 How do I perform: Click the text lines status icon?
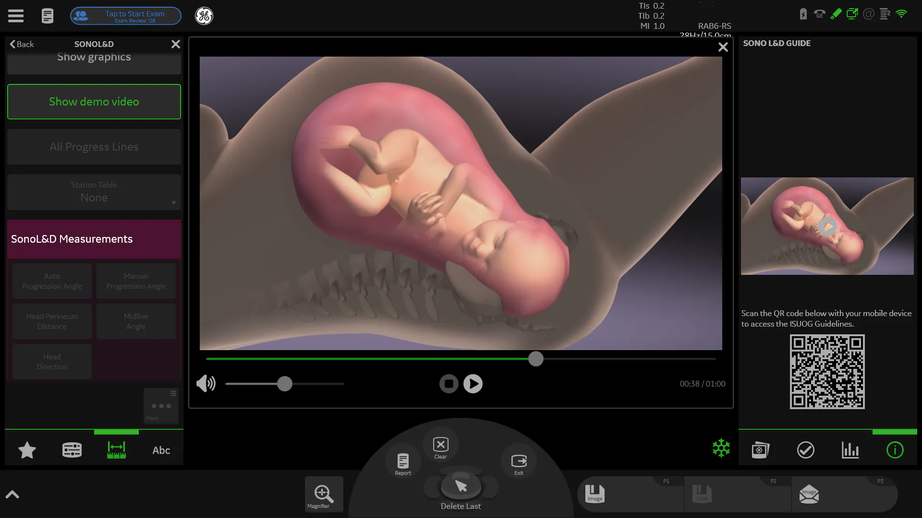point(885,14)
